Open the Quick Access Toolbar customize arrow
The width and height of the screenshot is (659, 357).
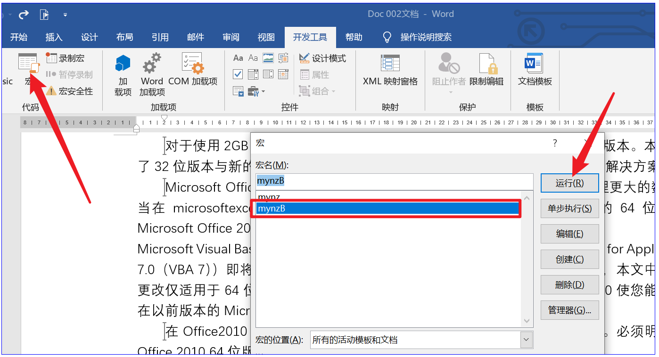[x=65, y=14]
